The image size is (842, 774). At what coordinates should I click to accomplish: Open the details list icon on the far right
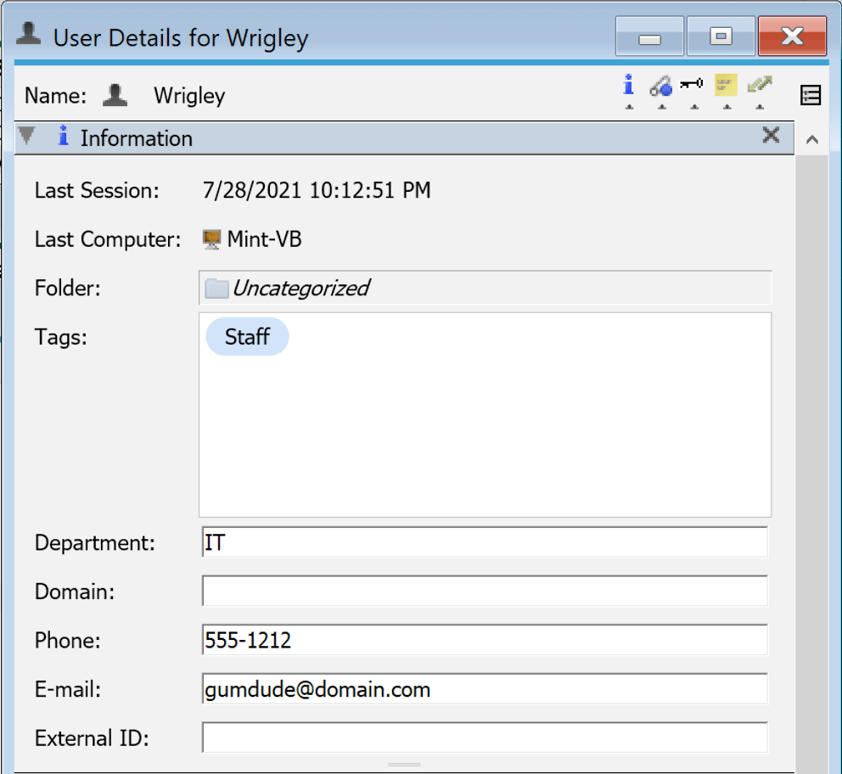coord(810,95)
